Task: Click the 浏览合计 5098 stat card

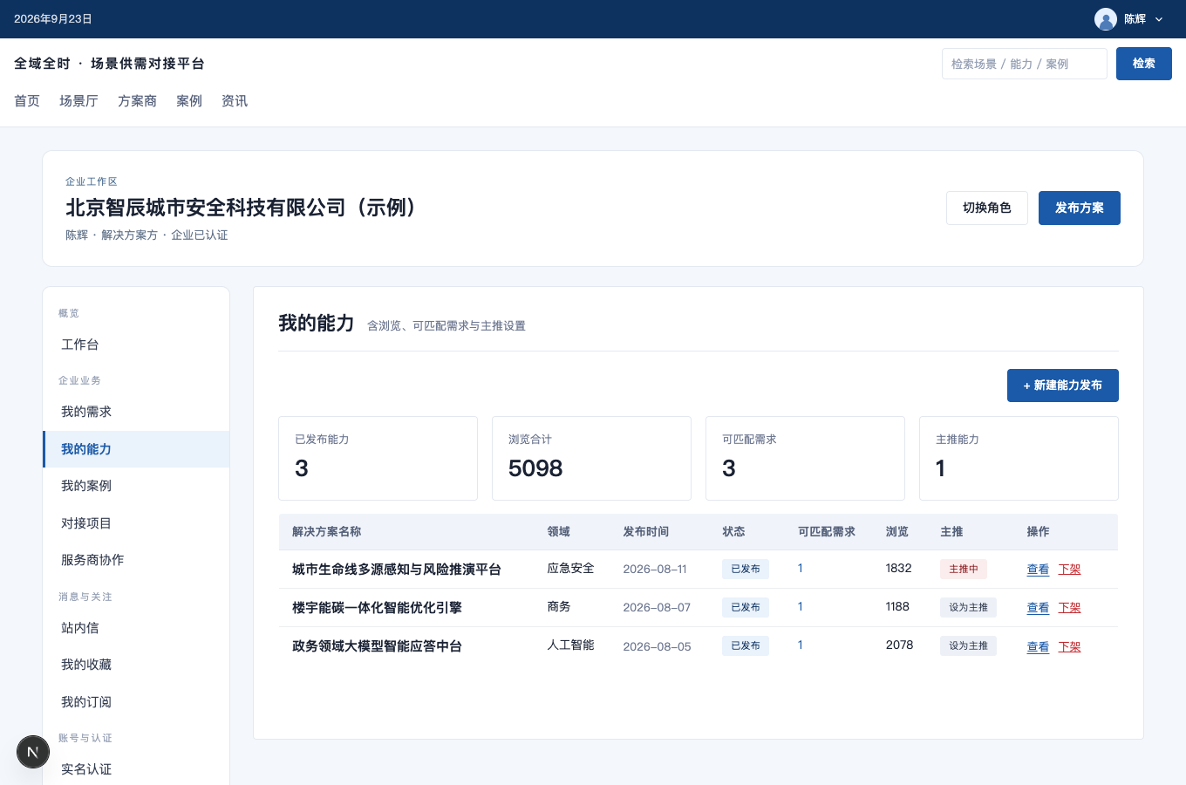Action: [x=591, y=458]
